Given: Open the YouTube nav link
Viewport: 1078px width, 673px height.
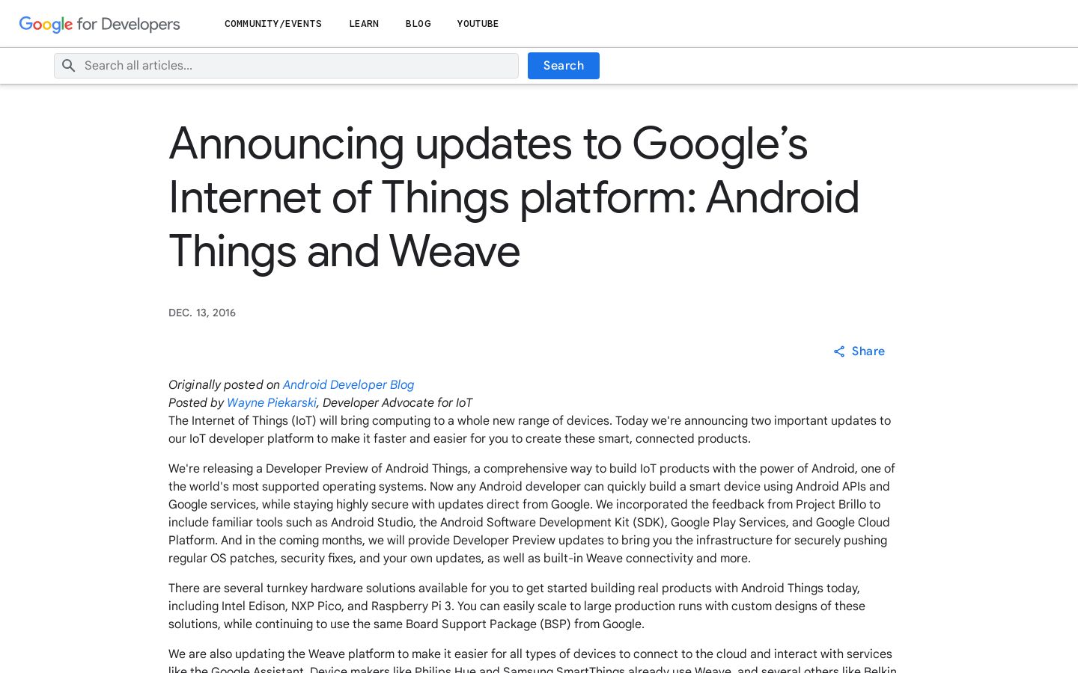Looking at the screenshot, I should [x=478, y=24].
